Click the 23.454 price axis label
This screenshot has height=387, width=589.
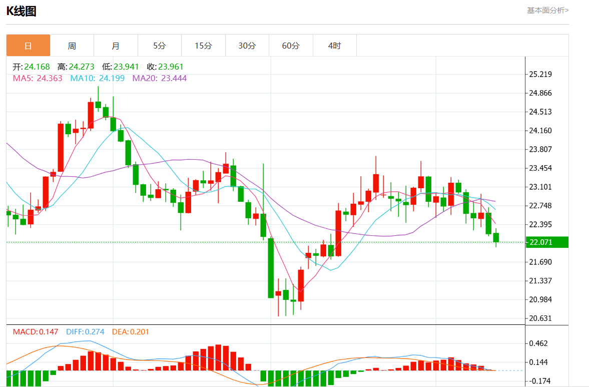540,168
